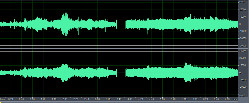Click the 7:00 time ruler label
Image resolution: width=249 pixels, height=103 pixels.
pos(227,99)
